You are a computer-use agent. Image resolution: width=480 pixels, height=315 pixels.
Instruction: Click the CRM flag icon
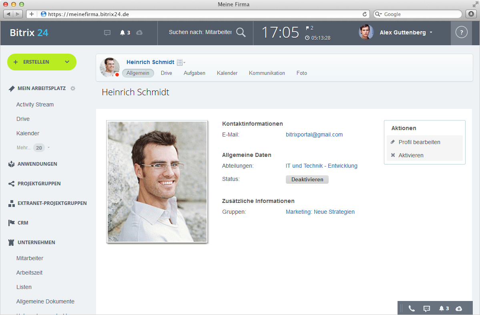click(11, 223)
